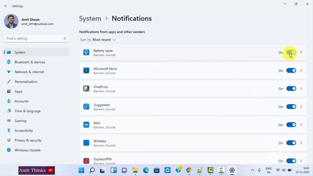Screen dimensions: 313x176
Task: Open the Wi-Fi network tray icon
Action: (x=278, y=170)
